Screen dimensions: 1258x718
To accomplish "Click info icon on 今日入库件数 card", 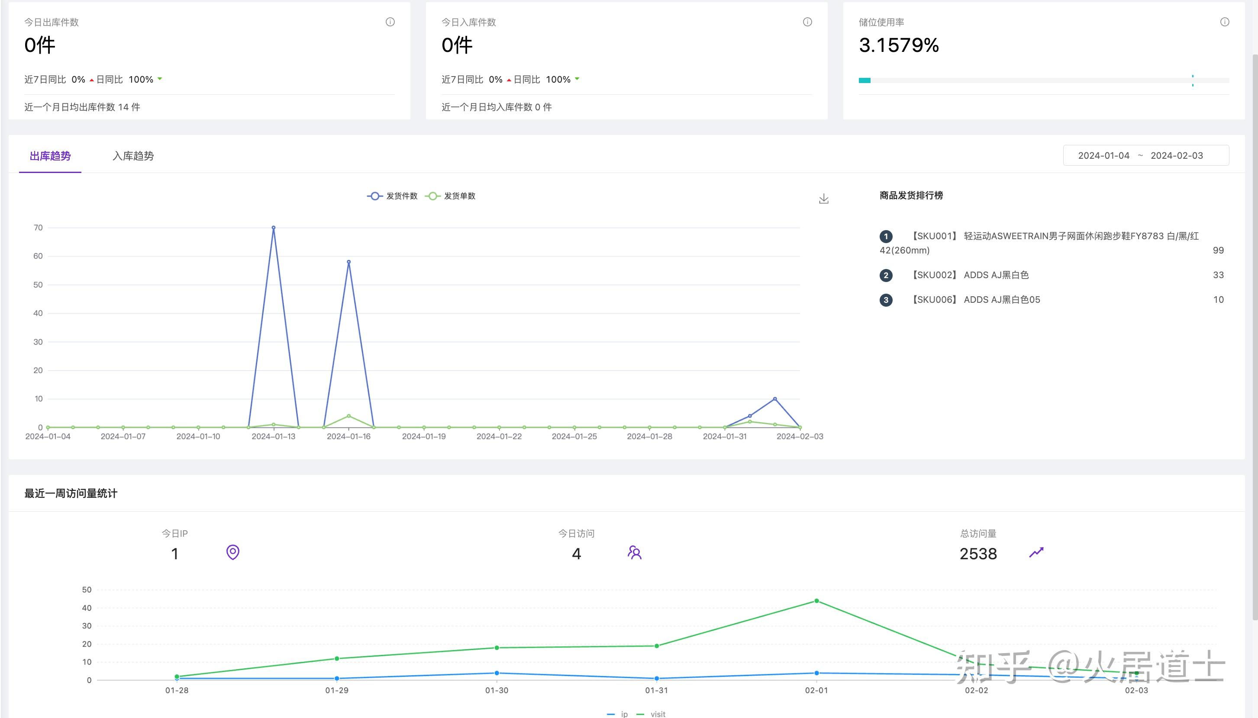I will [807, 22].
